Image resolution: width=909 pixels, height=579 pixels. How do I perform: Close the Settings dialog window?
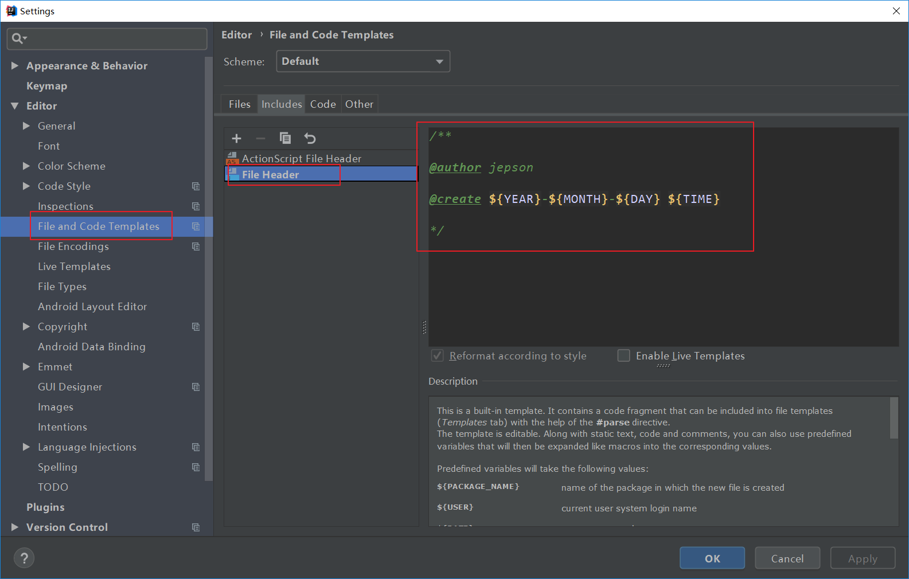pos(896,11)
